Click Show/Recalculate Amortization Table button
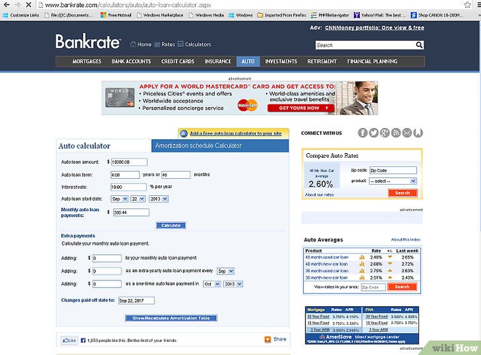481x355 pixels. click(x=171, y=318)
